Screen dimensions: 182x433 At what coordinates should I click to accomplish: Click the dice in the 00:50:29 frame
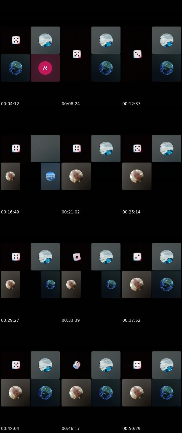pos(137,365)
